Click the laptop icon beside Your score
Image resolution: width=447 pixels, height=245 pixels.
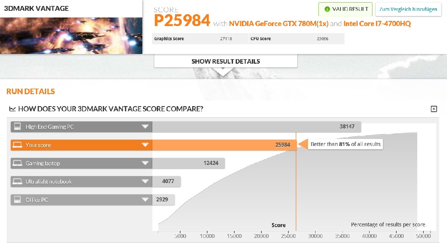coord(17,145)
